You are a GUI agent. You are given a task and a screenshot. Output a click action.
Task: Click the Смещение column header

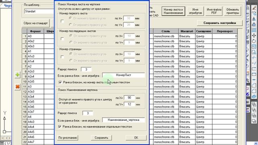(x=204, y=31)
